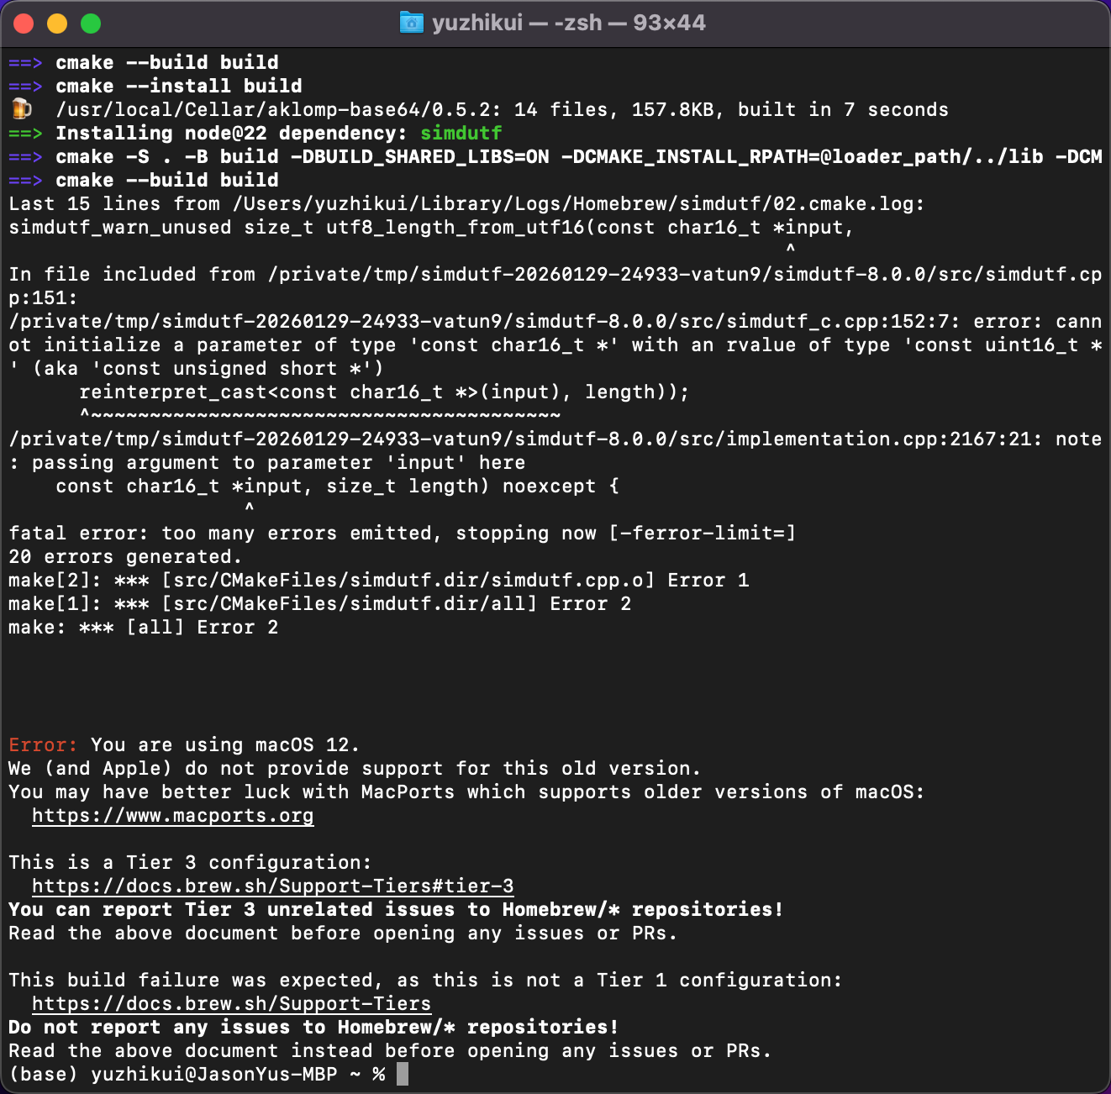Click the '(base) yuzhikui@JasonYus-MBP' prompt text
Image resolution: width=1111 pixels, height=1094 pixels.
coord(173,1075)
